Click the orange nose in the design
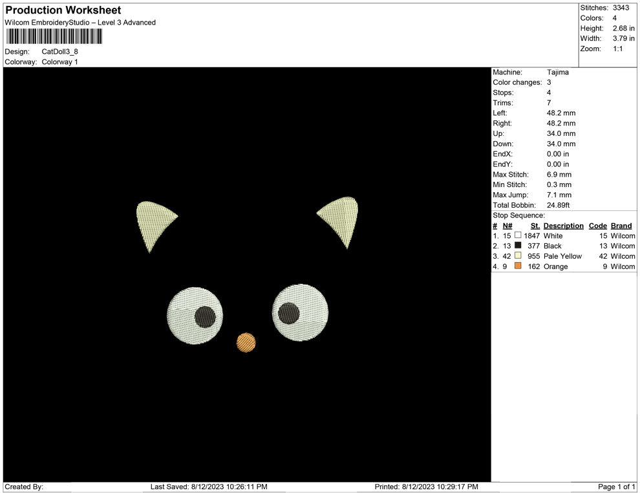The image size is (640, 493). 246,342
